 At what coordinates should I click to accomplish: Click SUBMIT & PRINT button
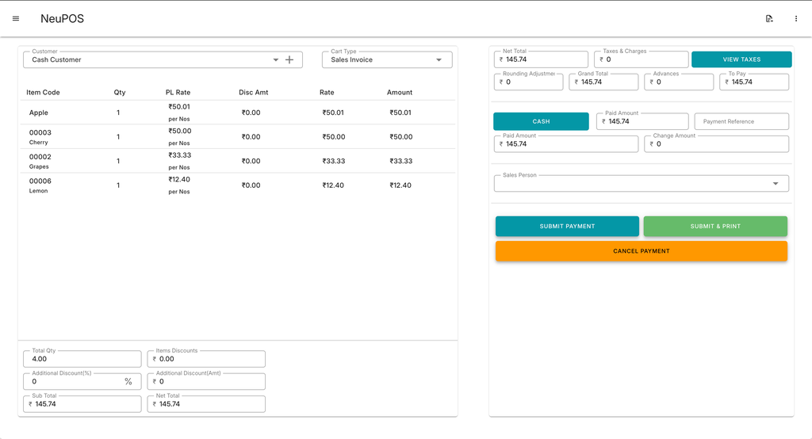(715, 226)
